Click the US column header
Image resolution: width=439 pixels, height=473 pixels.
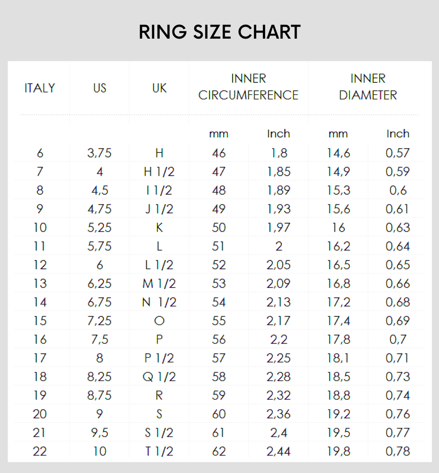click(x=100, y=88)
